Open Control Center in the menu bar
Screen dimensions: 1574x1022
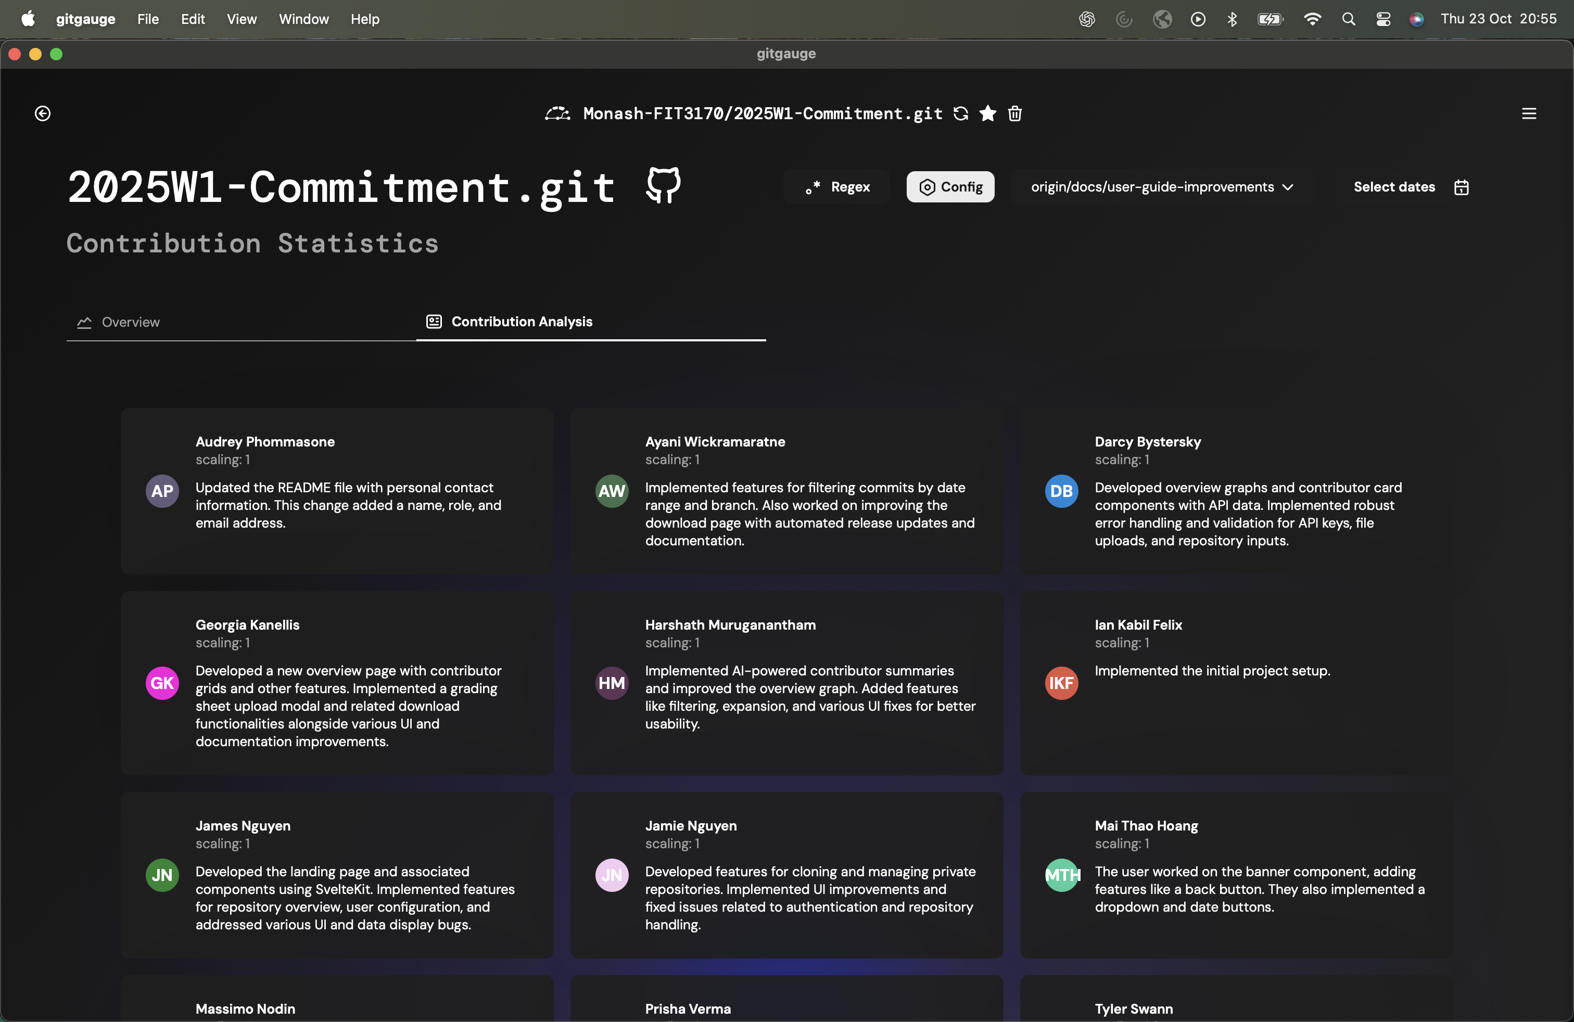pos(1383,19)
